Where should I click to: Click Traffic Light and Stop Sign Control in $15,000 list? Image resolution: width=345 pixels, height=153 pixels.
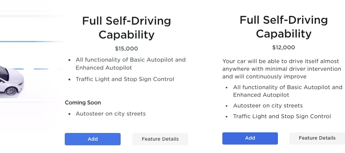point(125,79)
